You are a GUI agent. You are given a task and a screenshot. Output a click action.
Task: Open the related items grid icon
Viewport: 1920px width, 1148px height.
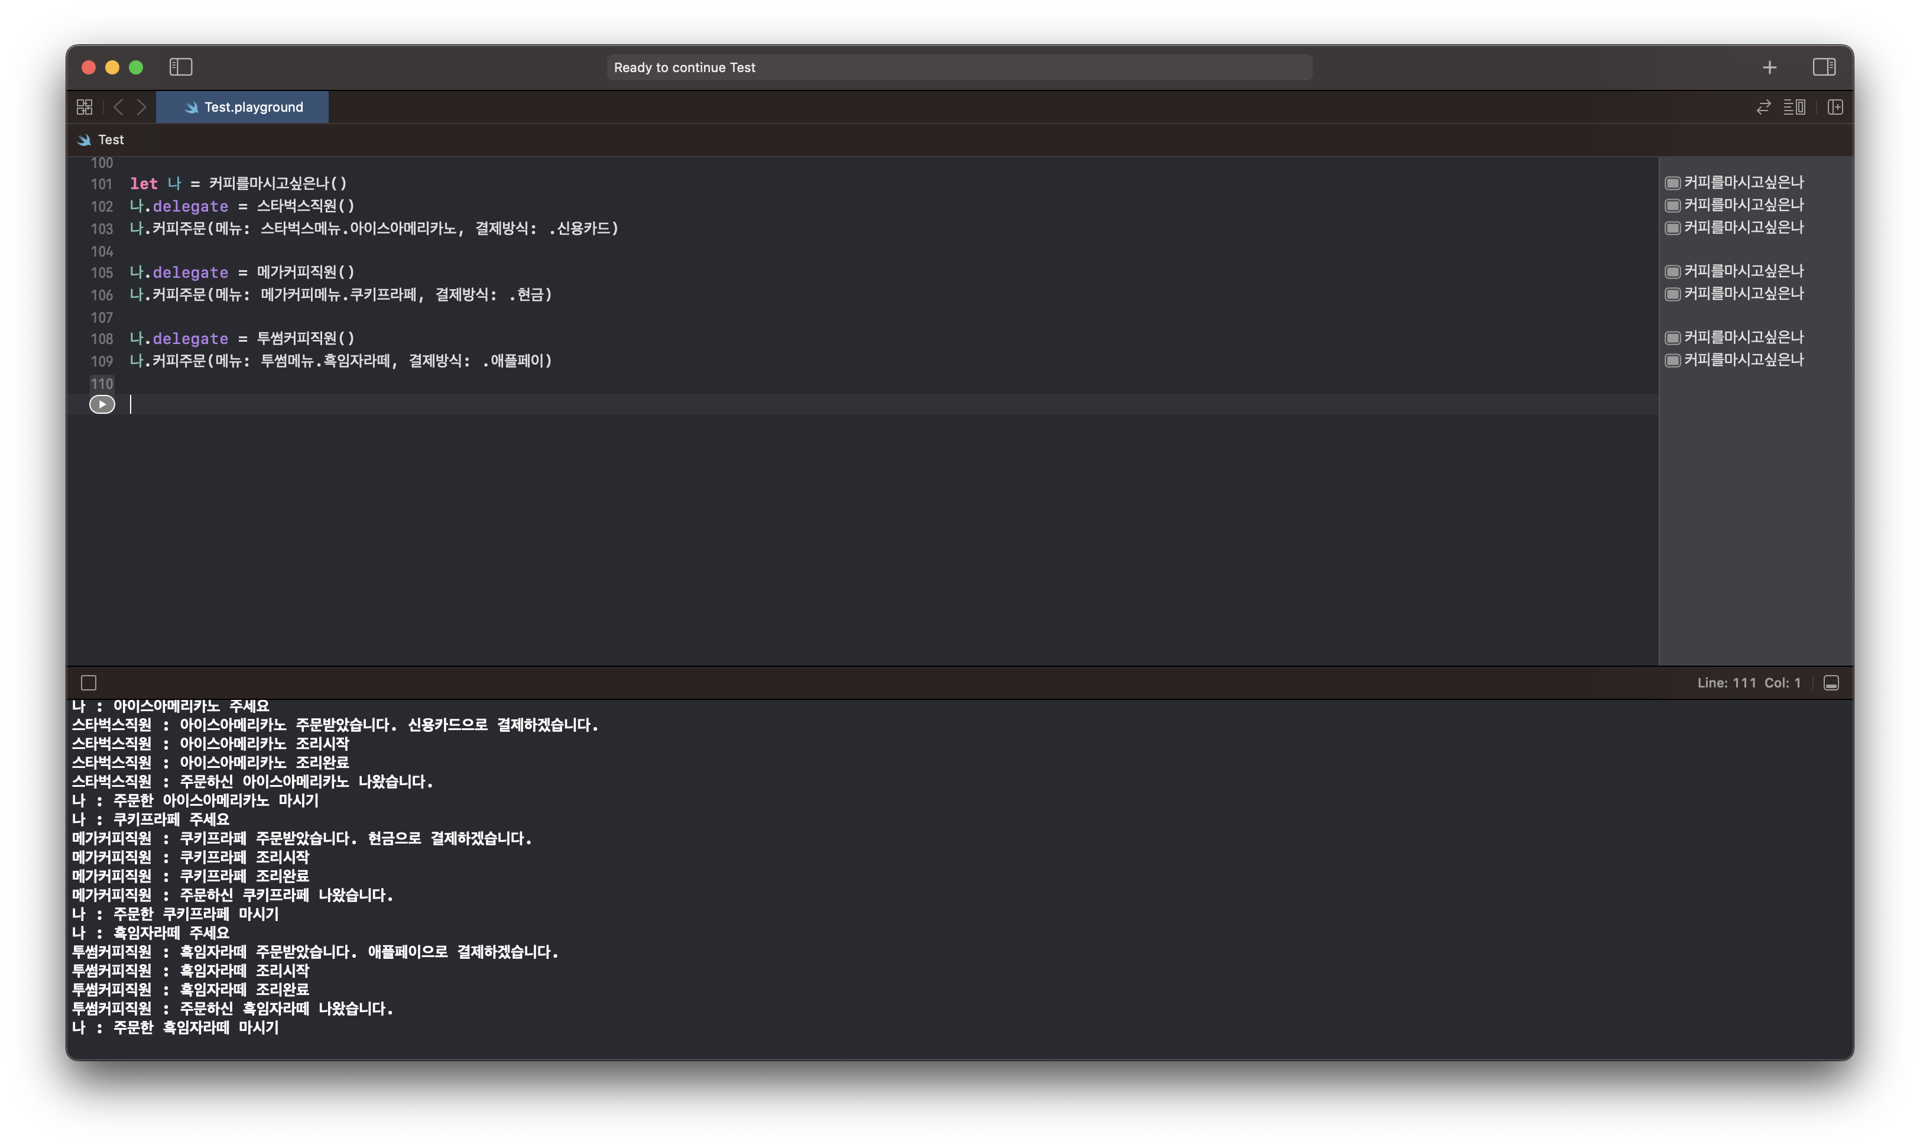[x=85, y=107]
